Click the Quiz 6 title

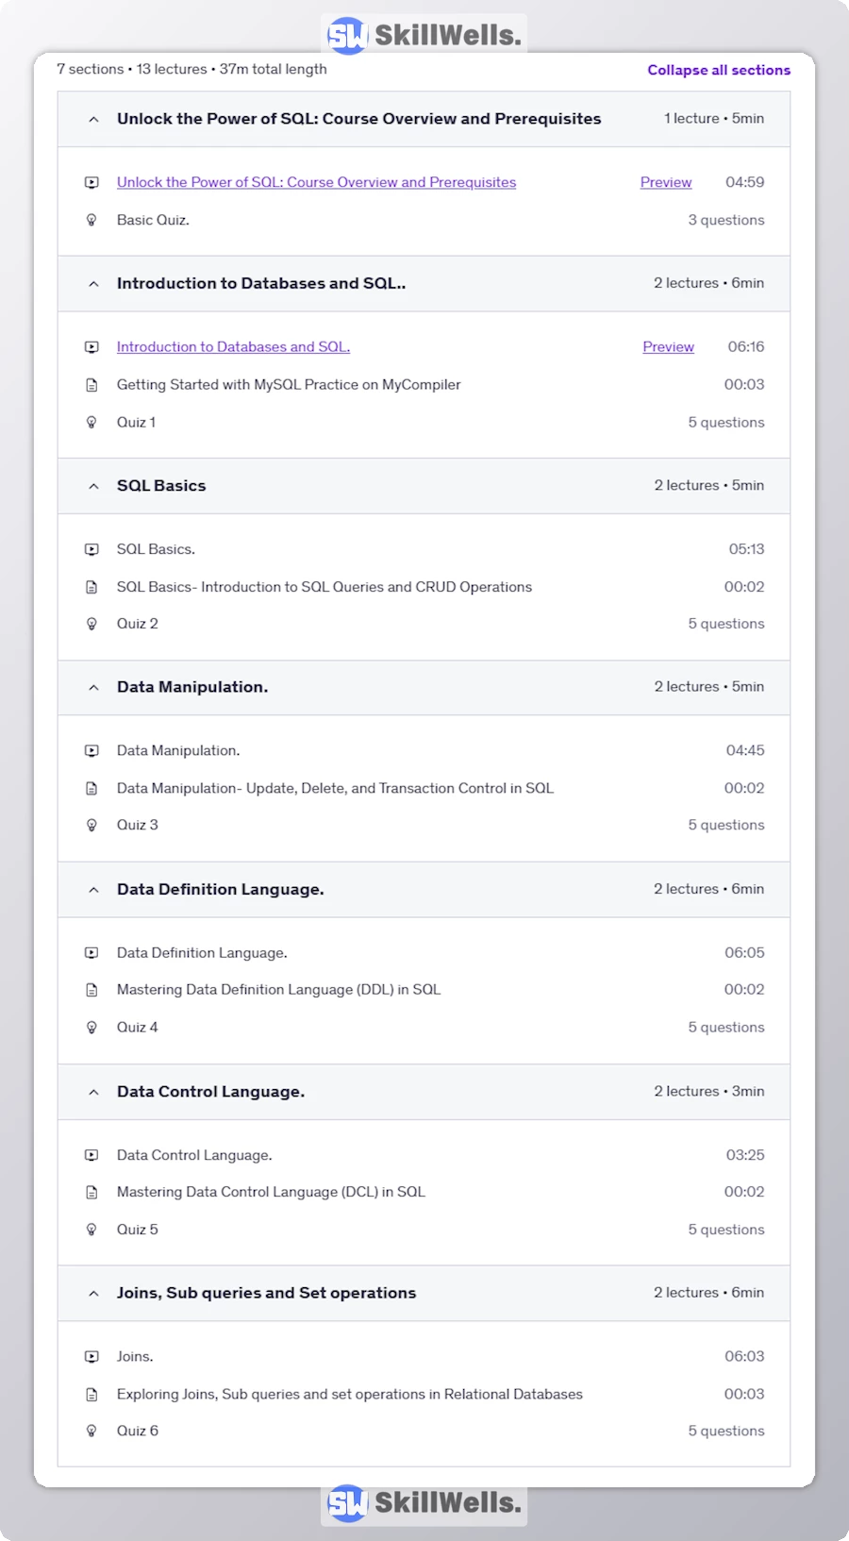coord(138,1431)
